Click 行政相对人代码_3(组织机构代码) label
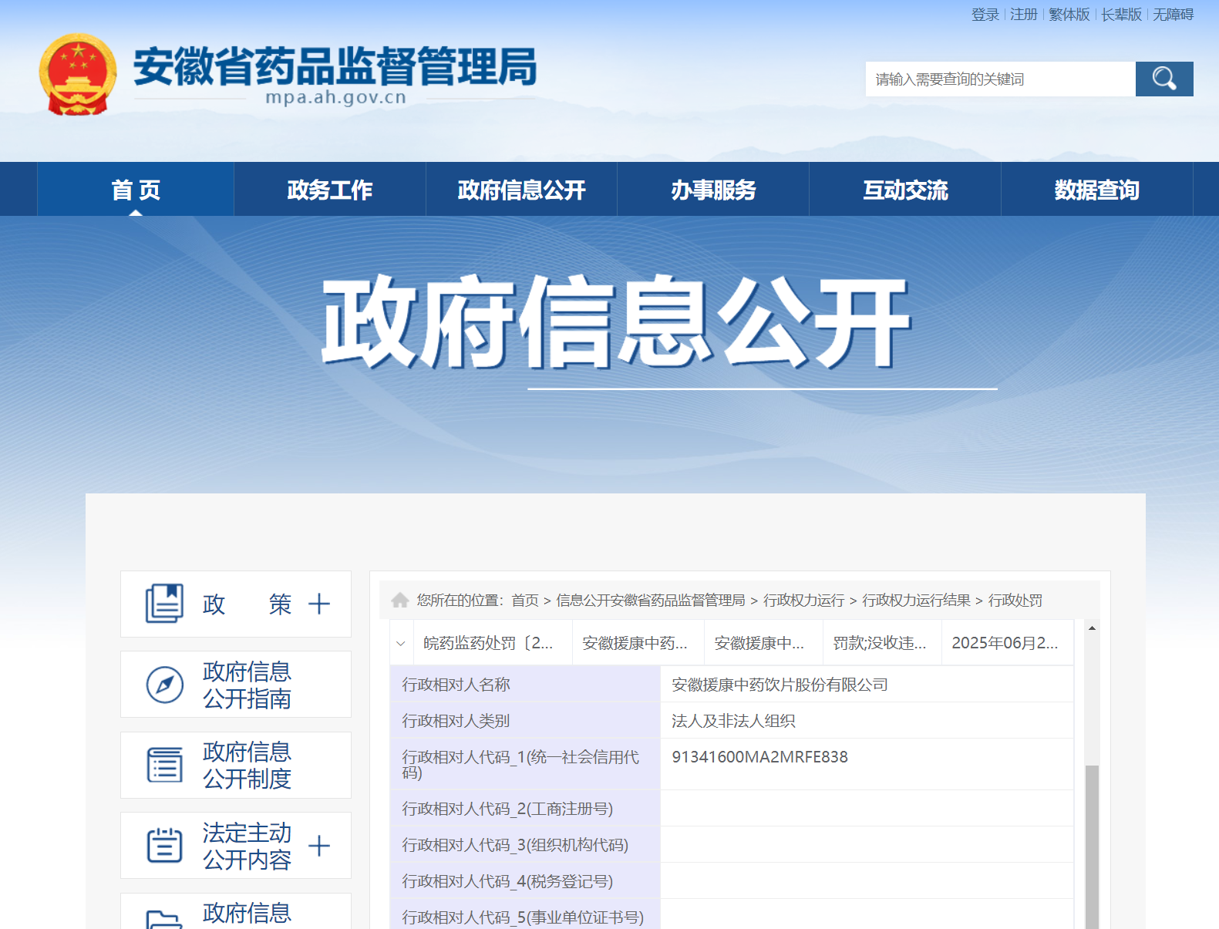This screenshot has height=929, width=1219. point(515,845)
